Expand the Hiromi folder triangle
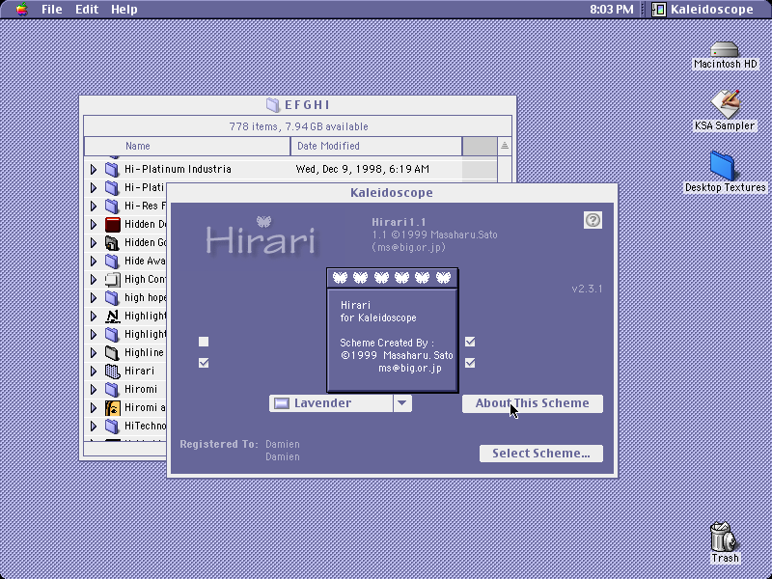The image size is (772, 579). [x=93, y=389]
